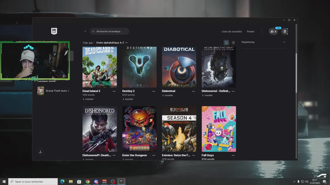
Task: Switch to list view layout
Action: coord(233,43)
